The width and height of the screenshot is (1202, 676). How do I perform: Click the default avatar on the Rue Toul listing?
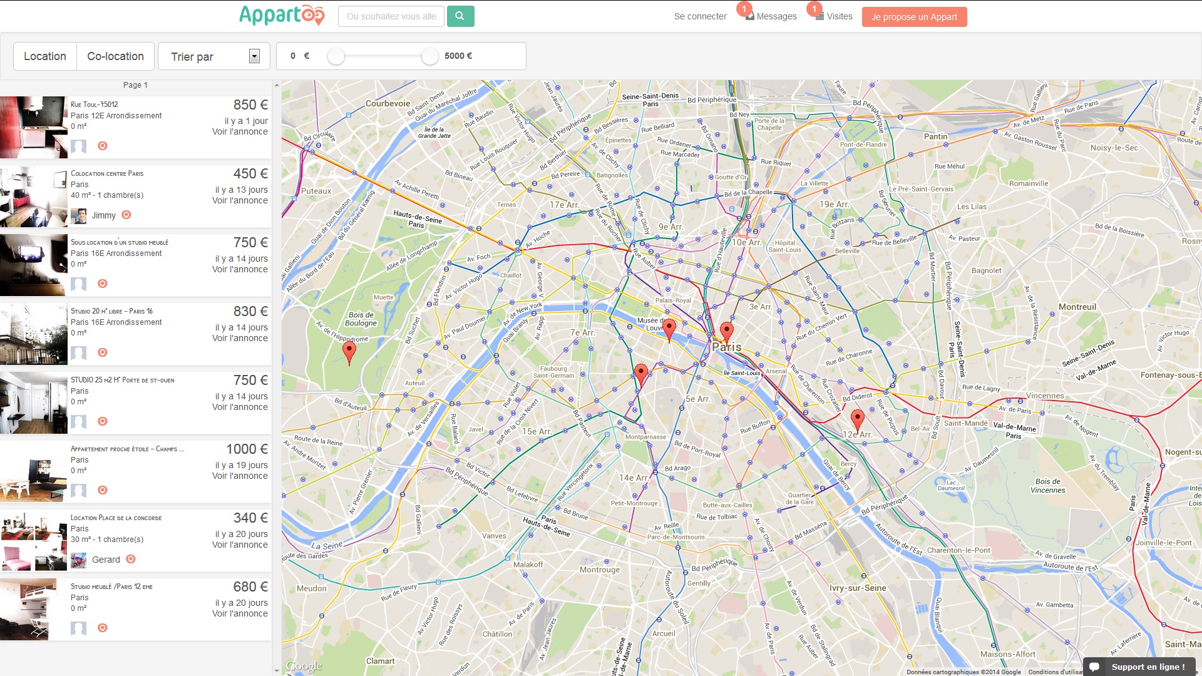click(78, 146)
